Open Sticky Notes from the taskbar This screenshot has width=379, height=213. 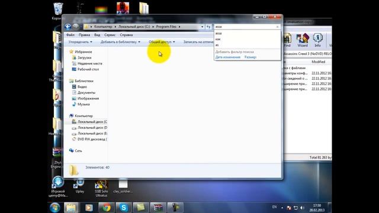pyautogui.click(x=141, y=208)
